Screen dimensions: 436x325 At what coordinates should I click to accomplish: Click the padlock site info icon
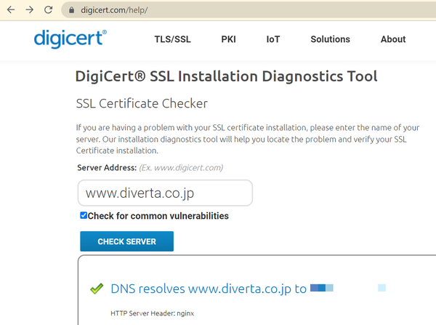coord(71,10)
